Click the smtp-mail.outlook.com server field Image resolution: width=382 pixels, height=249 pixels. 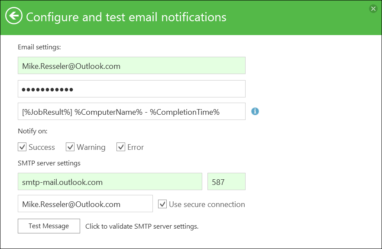[x=110, y=181]
